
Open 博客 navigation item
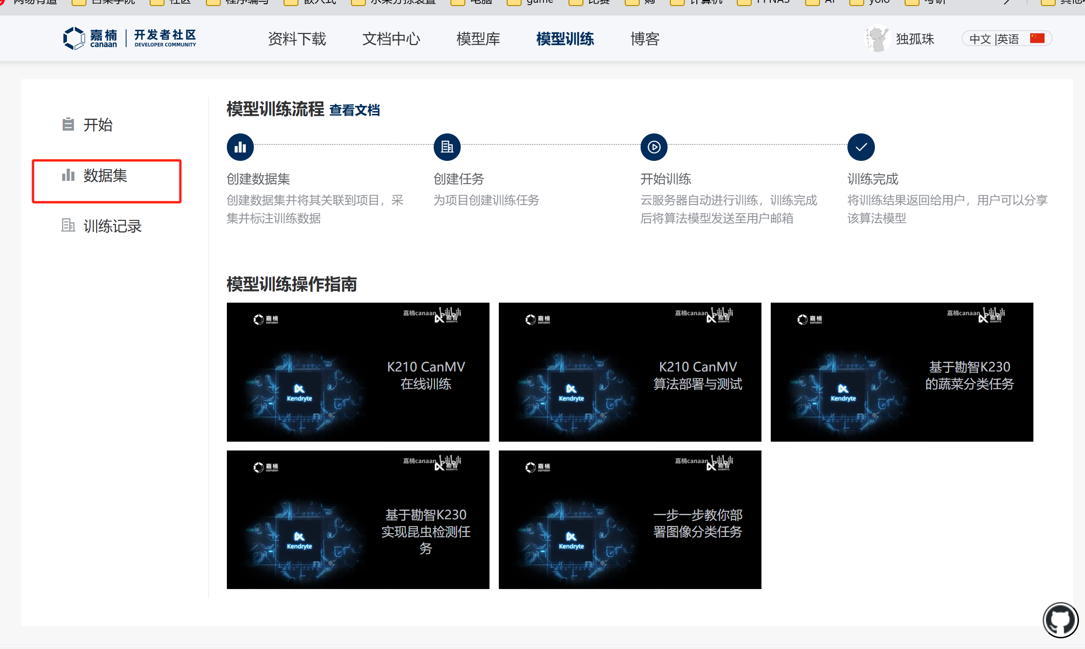[645, 39]
